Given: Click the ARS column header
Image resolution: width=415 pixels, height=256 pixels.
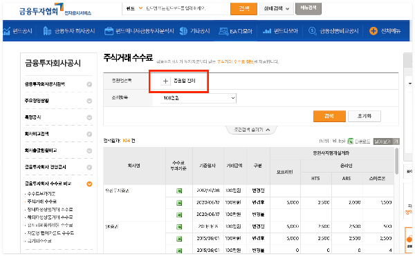Looking at the screenshot, I should 347,179.
